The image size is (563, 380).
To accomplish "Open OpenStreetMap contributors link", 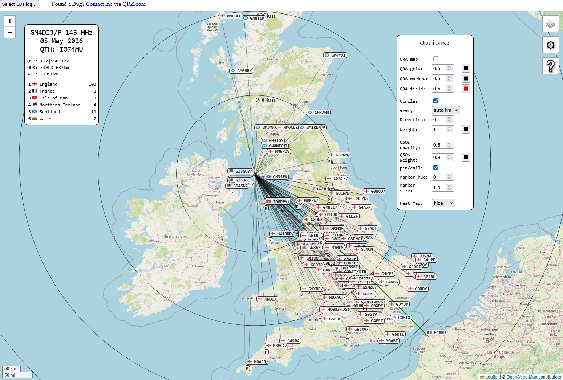I will coord(534,377).
